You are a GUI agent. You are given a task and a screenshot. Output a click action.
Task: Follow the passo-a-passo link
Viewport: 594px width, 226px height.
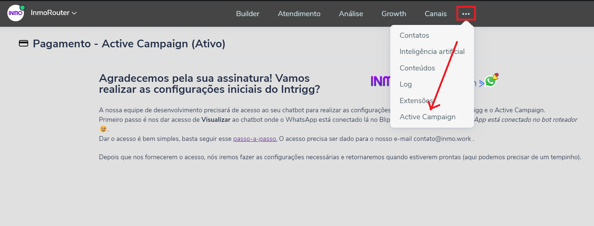point(255,139)
